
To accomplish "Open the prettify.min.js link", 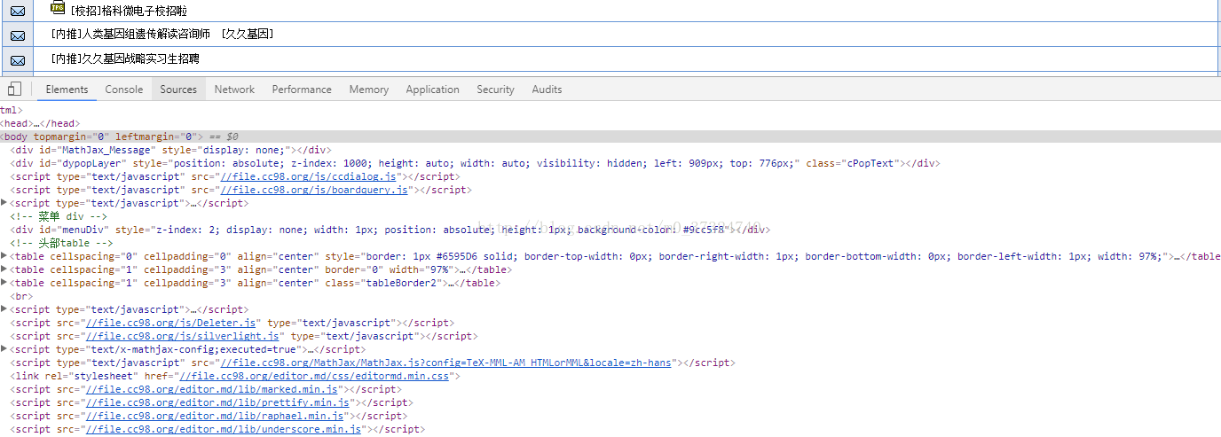I will [217, 402].
